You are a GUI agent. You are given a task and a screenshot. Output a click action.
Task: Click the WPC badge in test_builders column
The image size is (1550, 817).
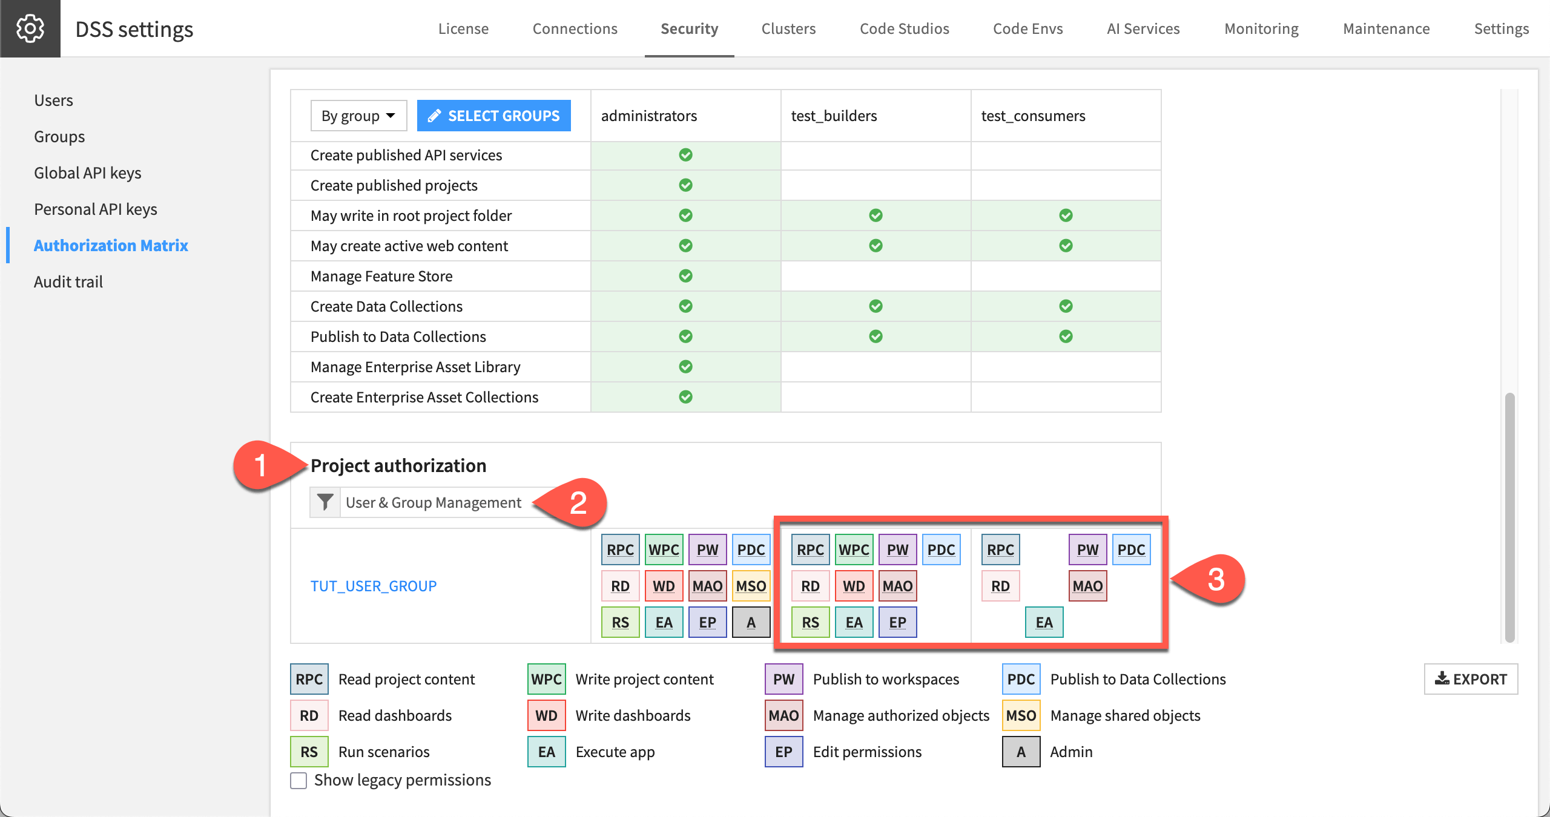pyautogui.click(x=854, y=550)
